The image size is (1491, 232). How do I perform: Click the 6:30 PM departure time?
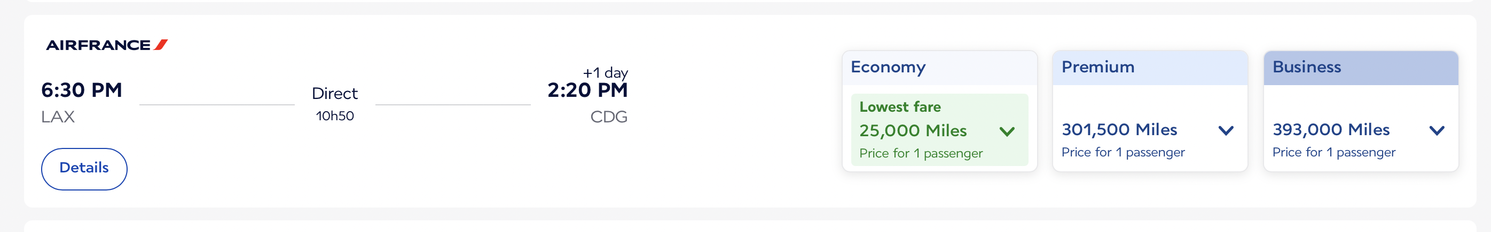point(82,90)
